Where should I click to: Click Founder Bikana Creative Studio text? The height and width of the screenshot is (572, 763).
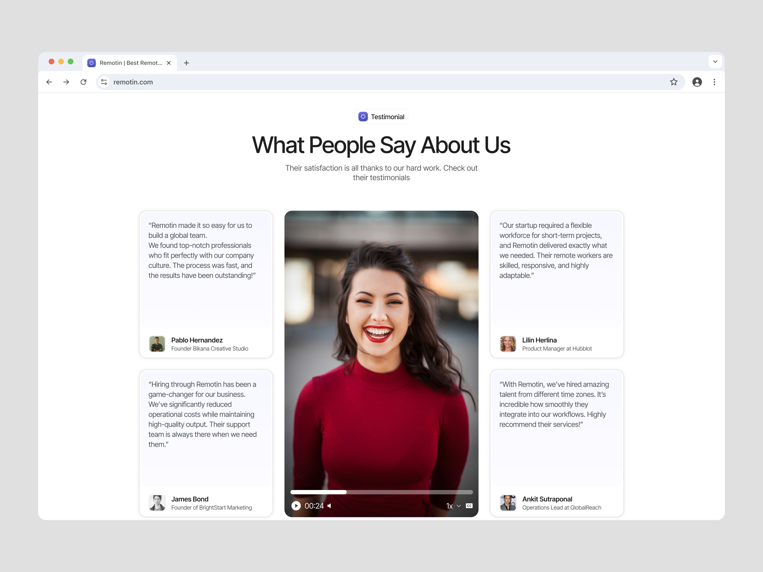pyautogui.click(x=210, y=349)
